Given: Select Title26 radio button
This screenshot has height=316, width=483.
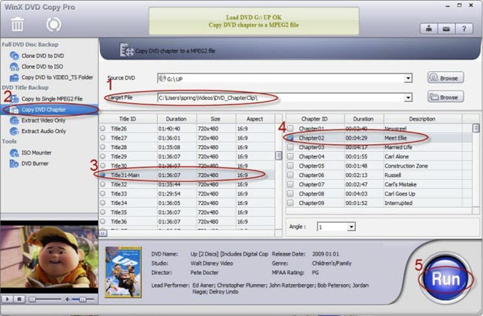Looking at the screenshot, I should pos(102,129).
